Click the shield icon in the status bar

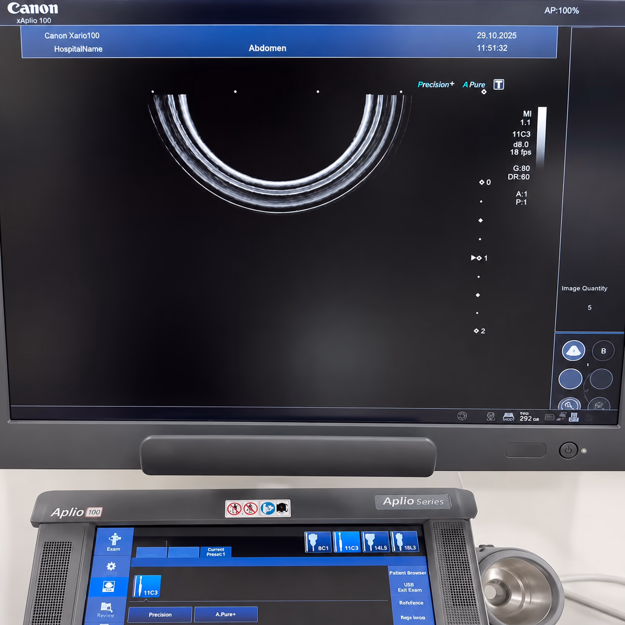click(490, 417)
